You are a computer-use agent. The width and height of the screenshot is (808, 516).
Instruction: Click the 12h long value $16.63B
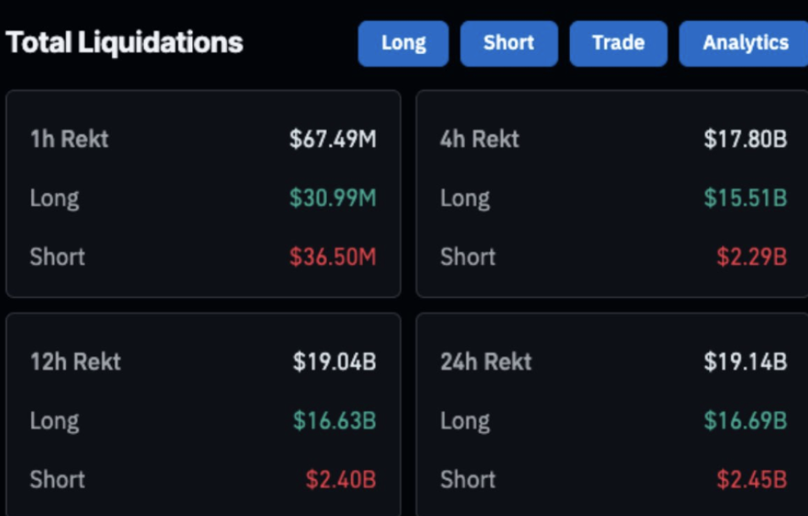tap(335, 420)
